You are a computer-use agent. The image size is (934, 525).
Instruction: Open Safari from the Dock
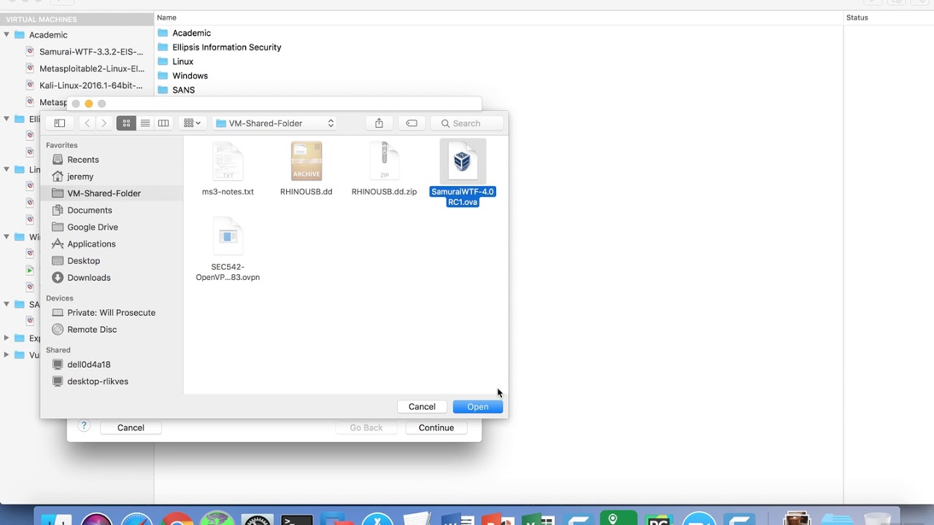pos(136,519)
